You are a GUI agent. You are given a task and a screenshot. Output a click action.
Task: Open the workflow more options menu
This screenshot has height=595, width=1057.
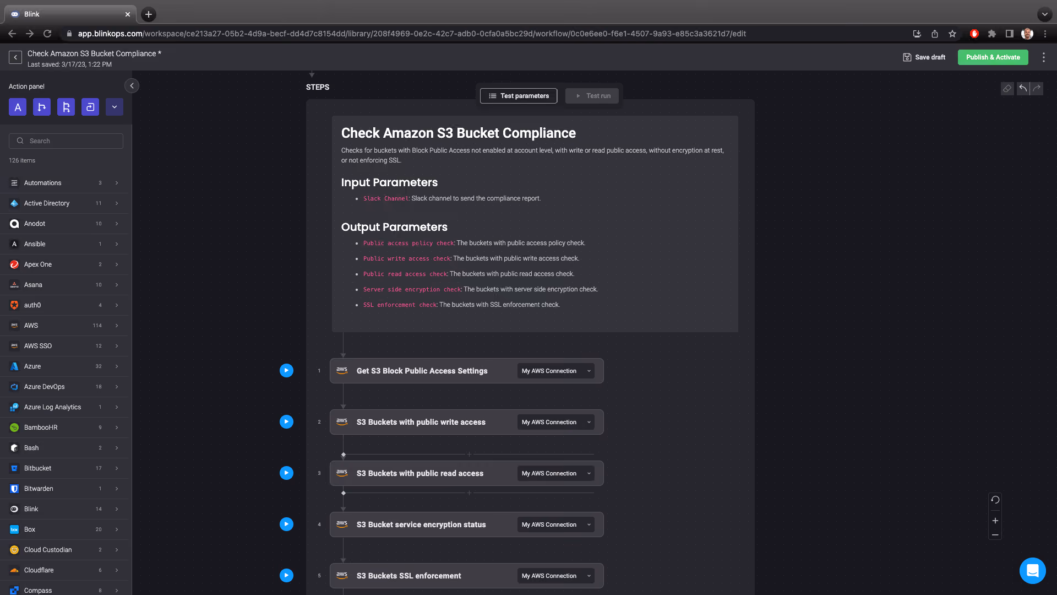point(1043,57)
